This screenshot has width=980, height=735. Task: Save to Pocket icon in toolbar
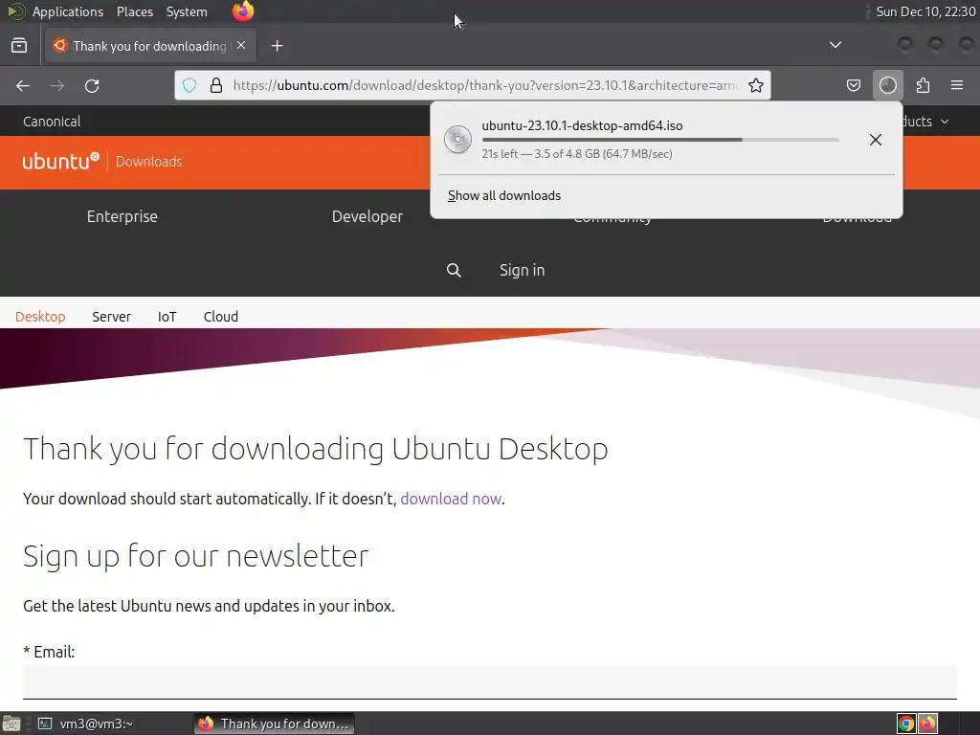(853, 85)
